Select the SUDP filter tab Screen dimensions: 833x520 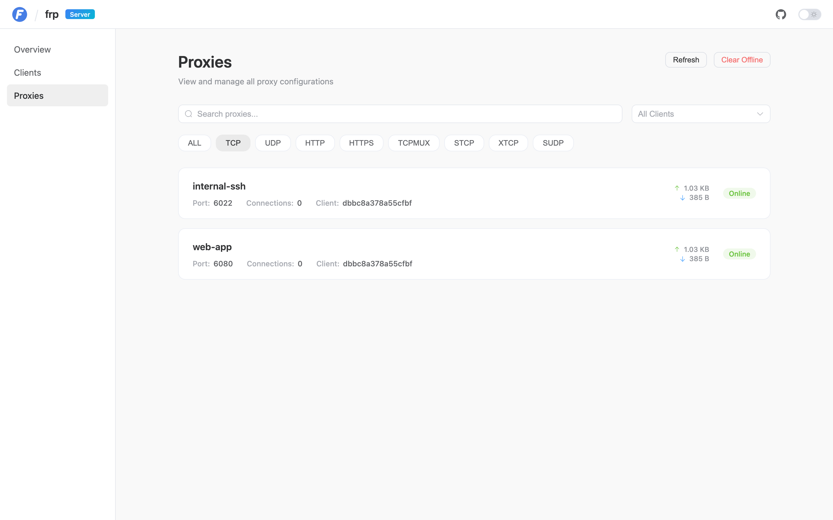coord(553,143)
